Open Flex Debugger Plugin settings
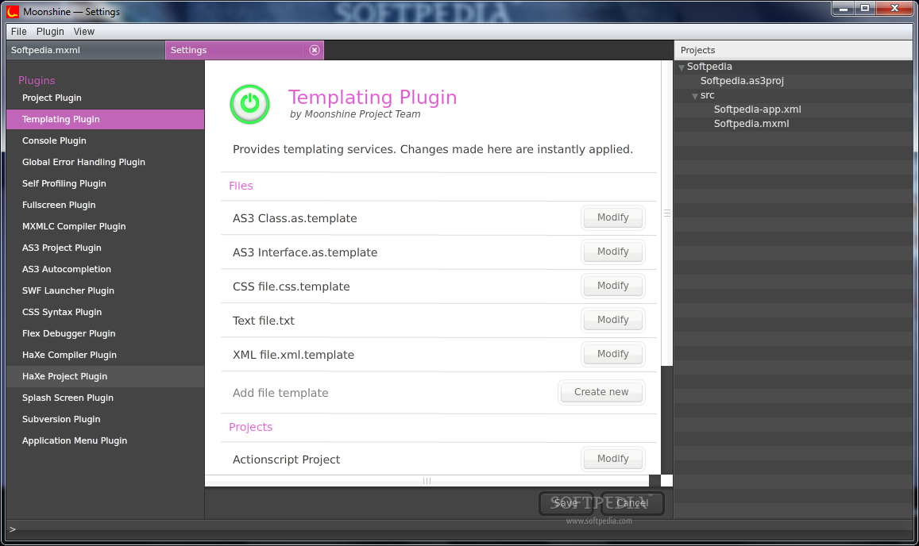Screen dimensions: 919x546 point(106,333)
